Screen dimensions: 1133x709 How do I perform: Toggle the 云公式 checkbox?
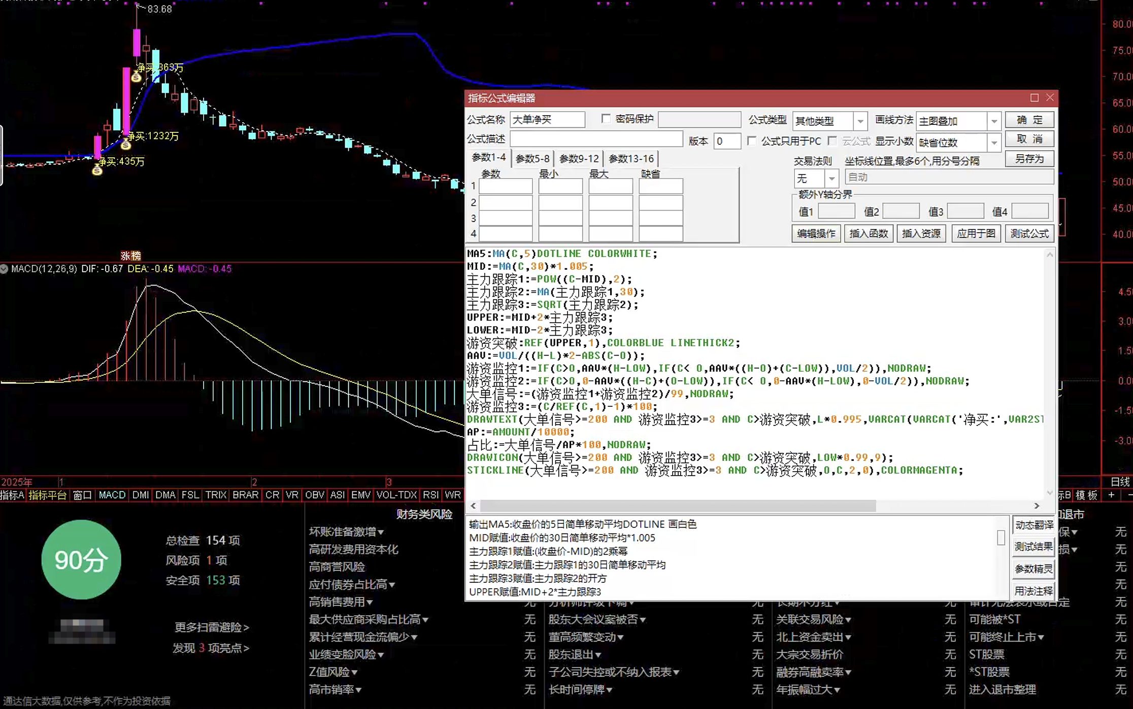(832, 141)
